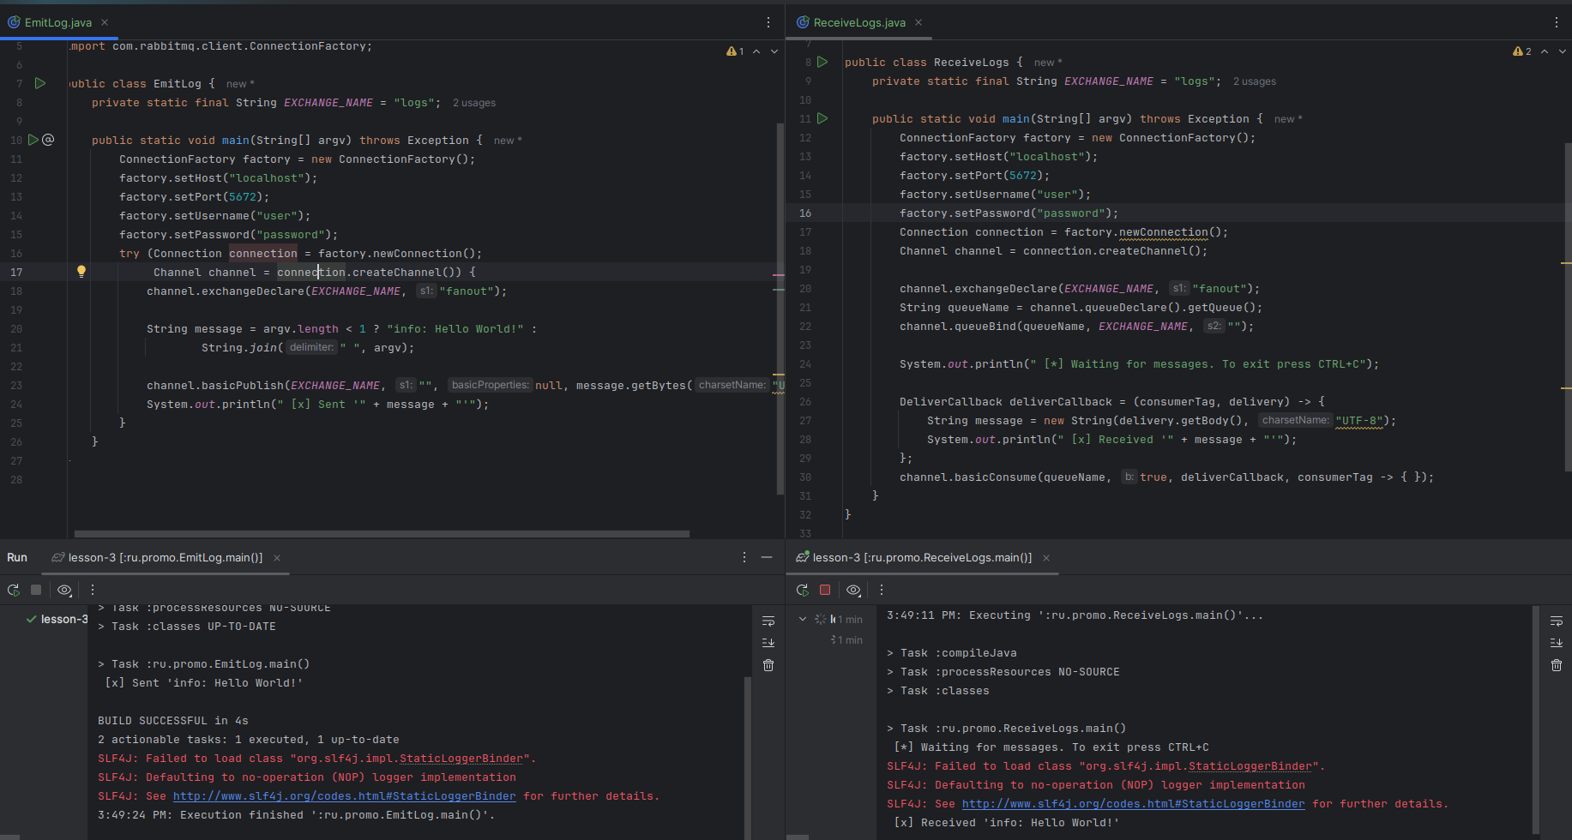Toggle the eye view option in EmitLog run toolbar
This screenshot has width=1572, height=840.
pos(64,590)
